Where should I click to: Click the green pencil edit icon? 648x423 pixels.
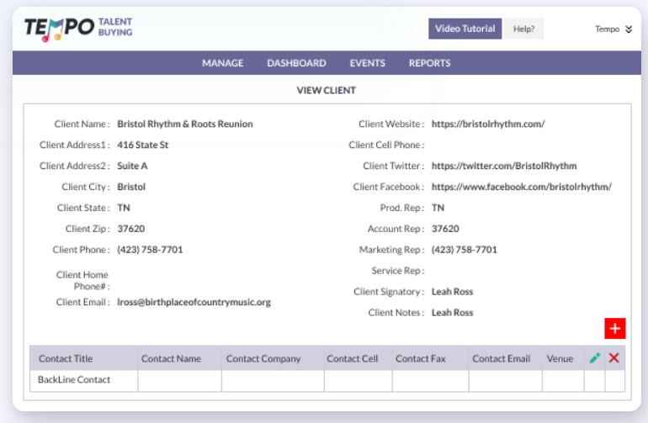click(595, 358)
